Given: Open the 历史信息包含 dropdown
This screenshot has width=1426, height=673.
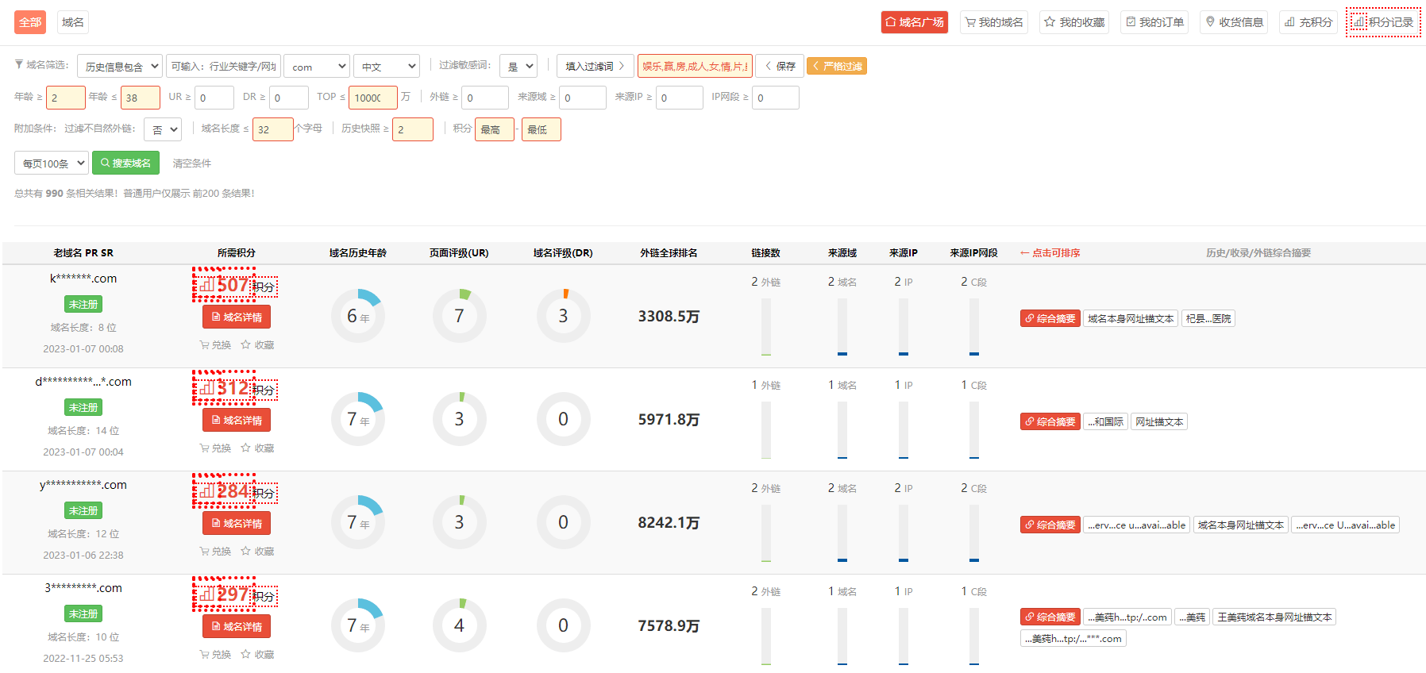Looking at the screenshot, I should [120, 66].
